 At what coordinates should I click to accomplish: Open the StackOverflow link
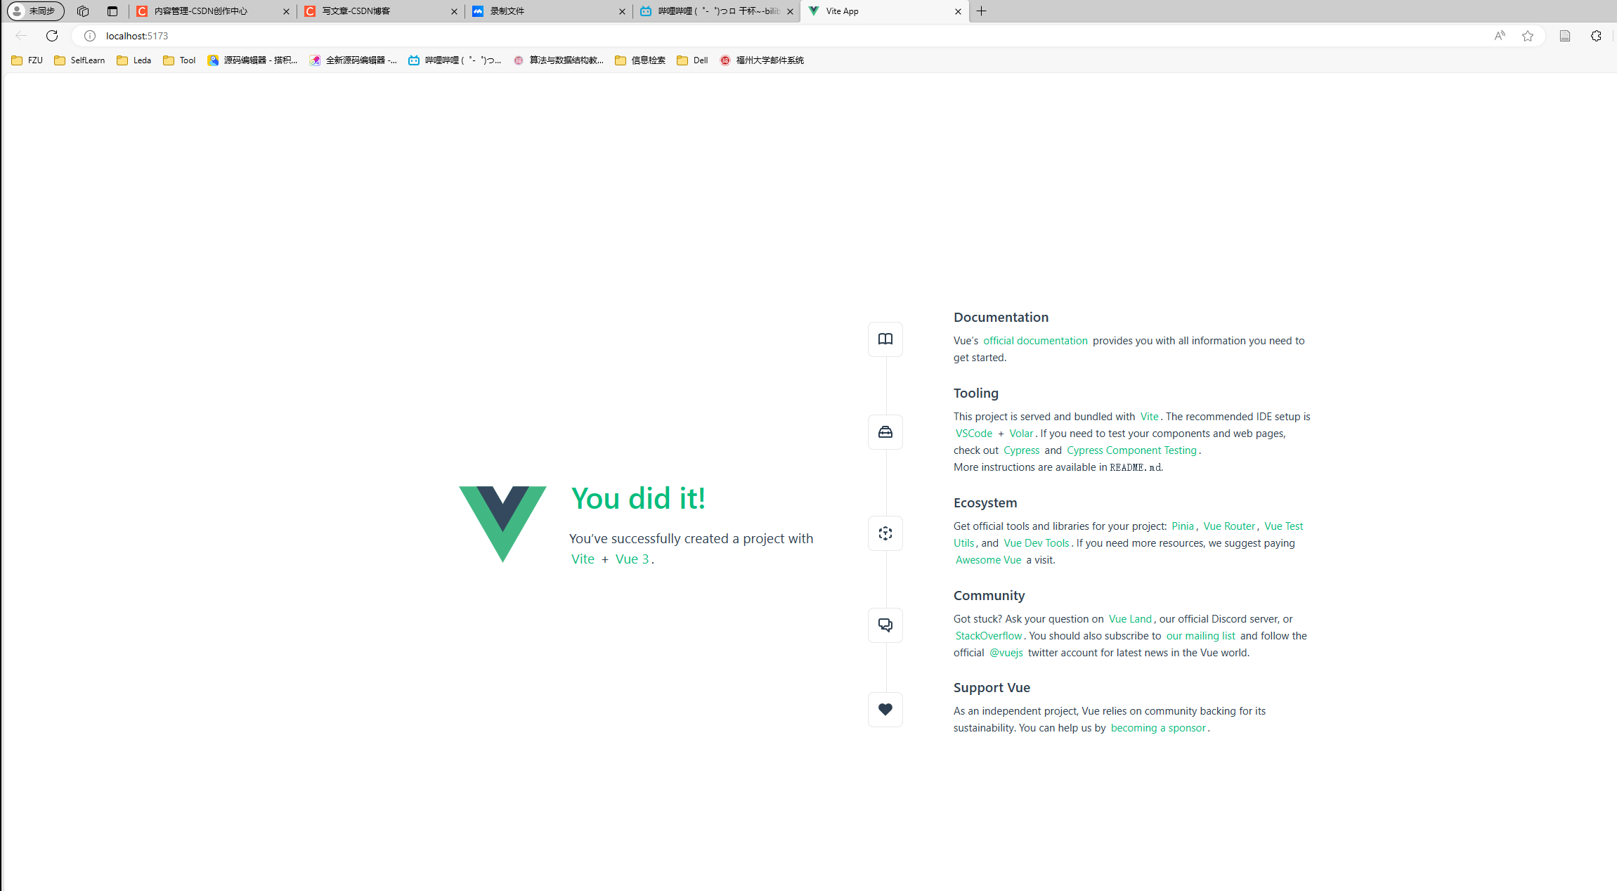click(x=989, y=636)
